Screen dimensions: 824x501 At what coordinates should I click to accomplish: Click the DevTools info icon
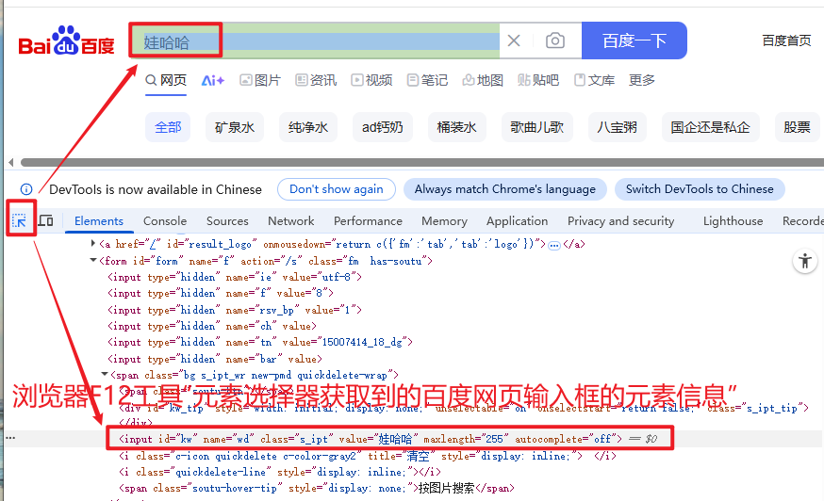(26, 189)
